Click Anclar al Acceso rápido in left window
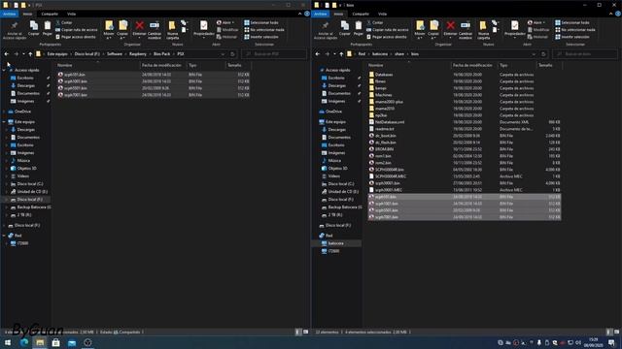 [15, 30]
